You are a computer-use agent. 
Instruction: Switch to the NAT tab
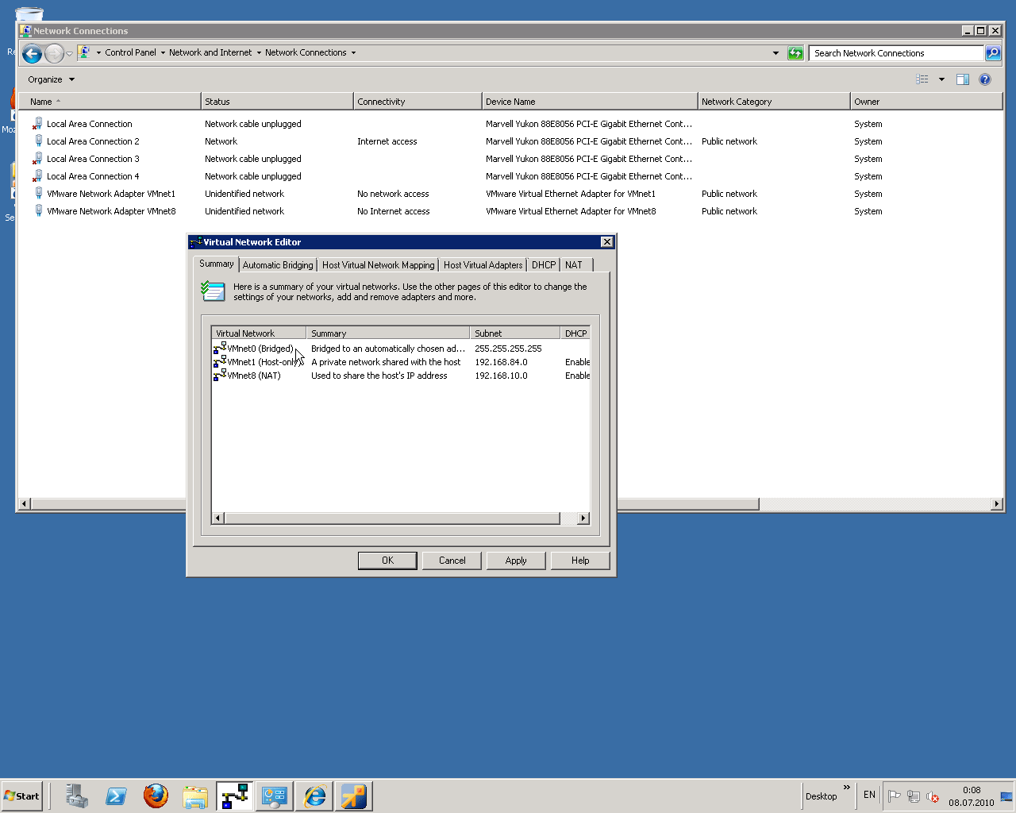(x=574, y=265)
